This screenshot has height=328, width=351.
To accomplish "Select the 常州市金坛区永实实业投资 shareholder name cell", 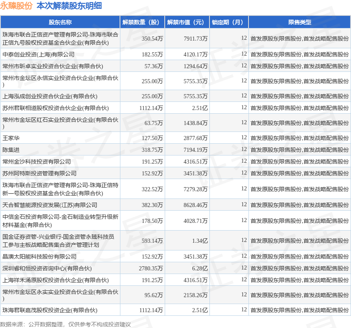I will [60, 295].
